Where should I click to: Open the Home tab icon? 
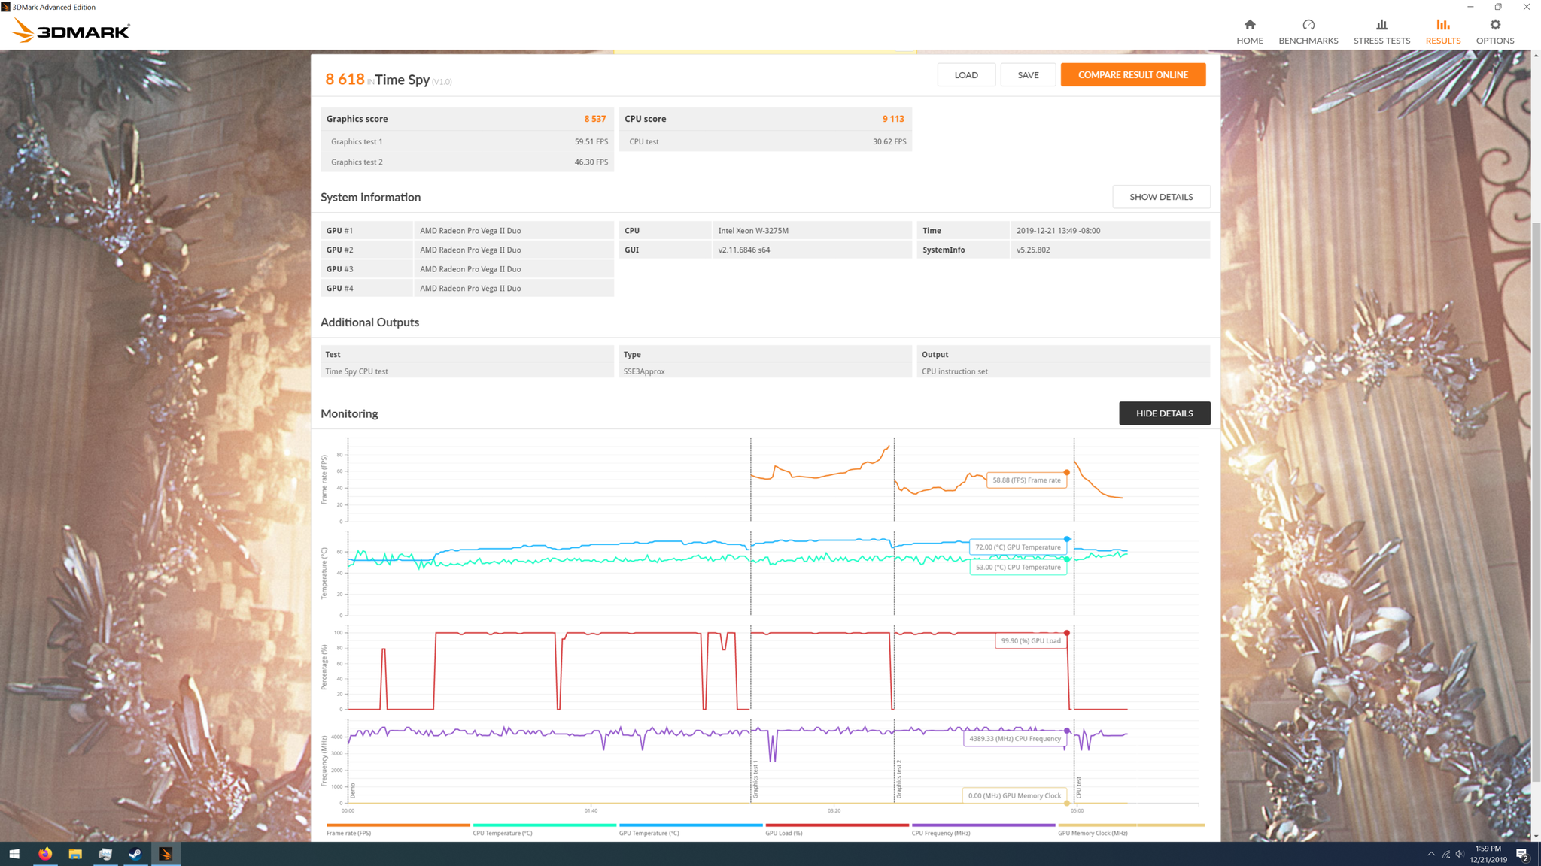1250,32
